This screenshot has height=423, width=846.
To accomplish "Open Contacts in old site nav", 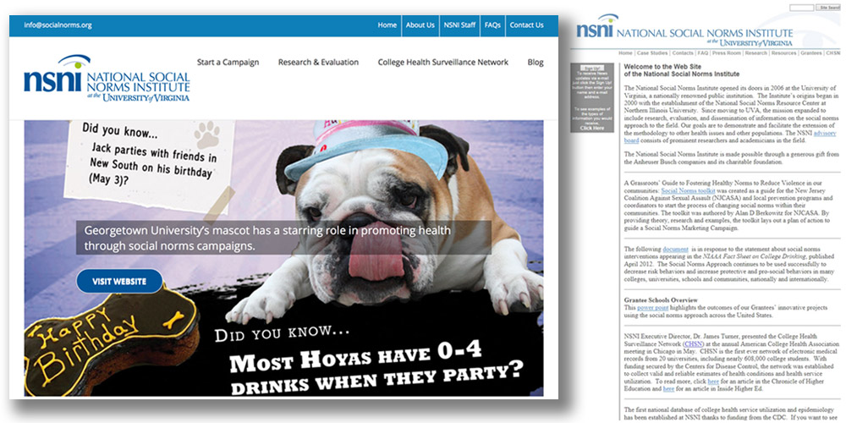I will (683, 53).
